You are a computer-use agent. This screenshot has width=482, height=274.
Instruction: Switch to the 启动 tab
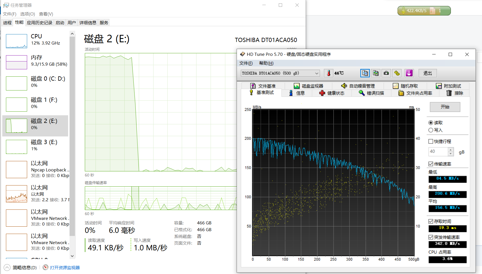coord(60,23)
